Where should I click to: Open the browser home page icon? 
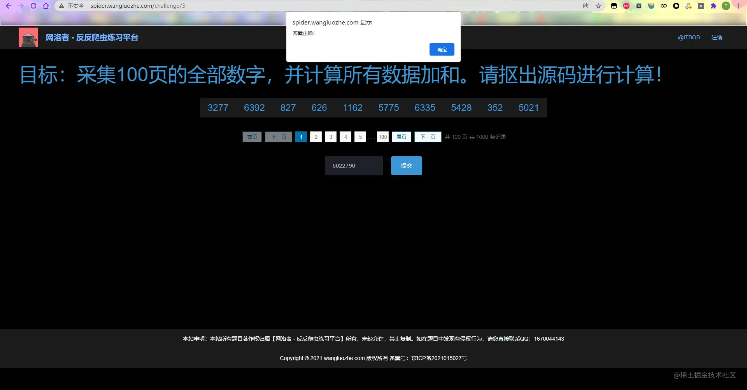point(46,6)
